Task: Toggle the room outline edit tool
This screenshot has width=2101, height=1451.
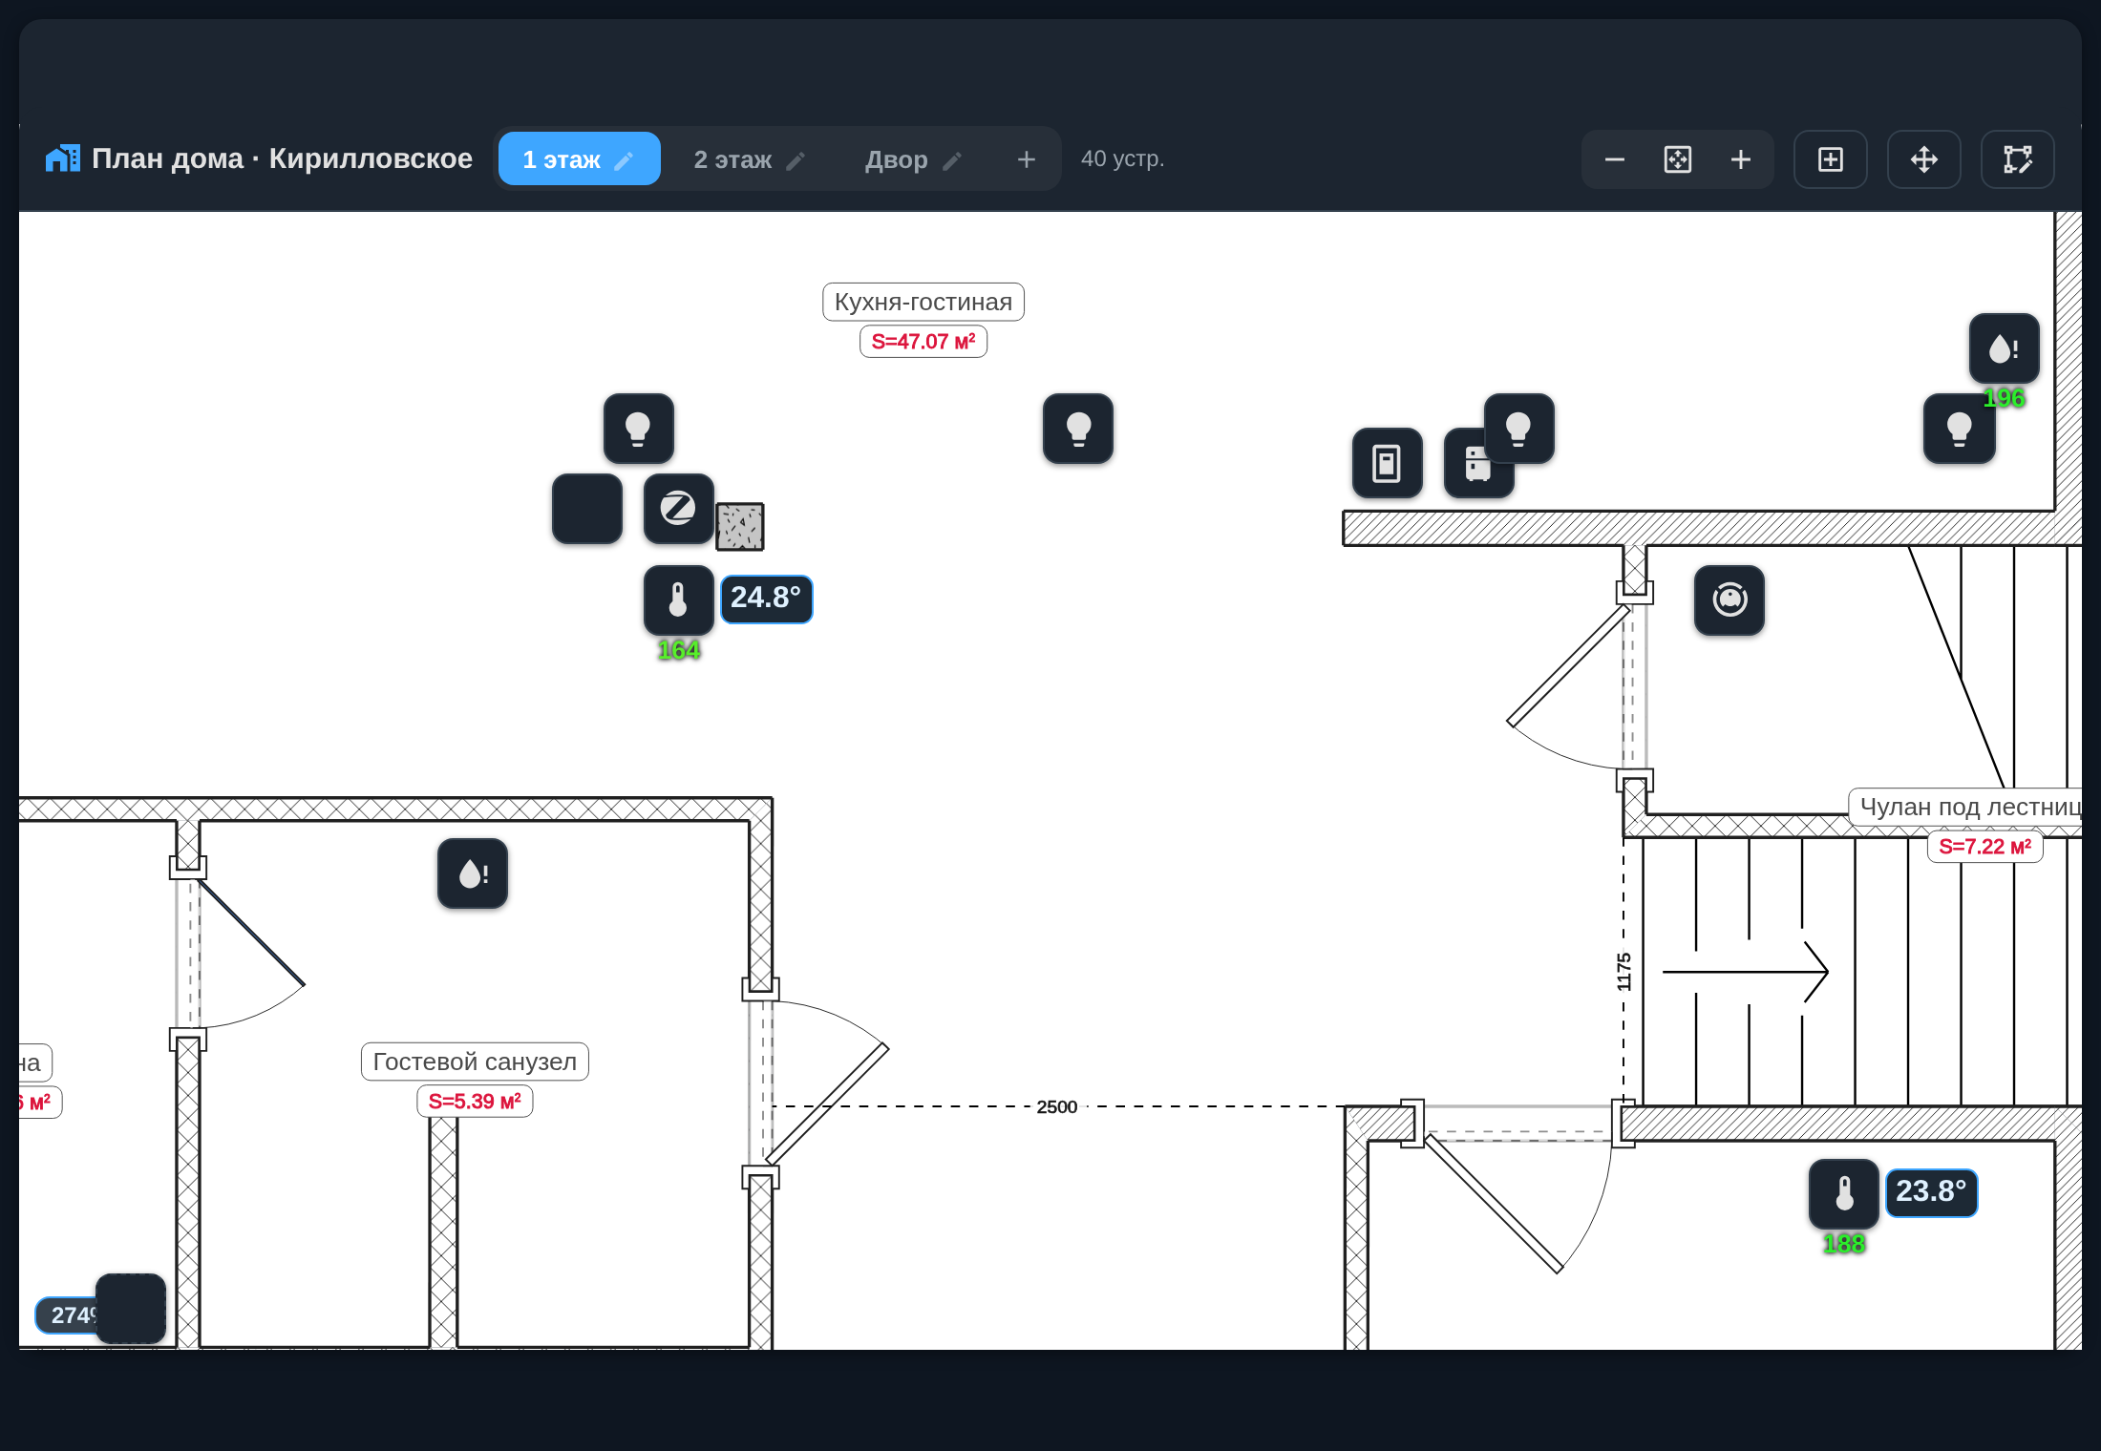Action: click(x=2017, y=159)
